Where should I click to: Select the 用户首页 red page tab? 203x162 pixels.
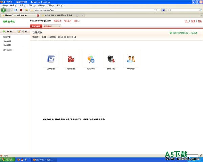(36, 26)
